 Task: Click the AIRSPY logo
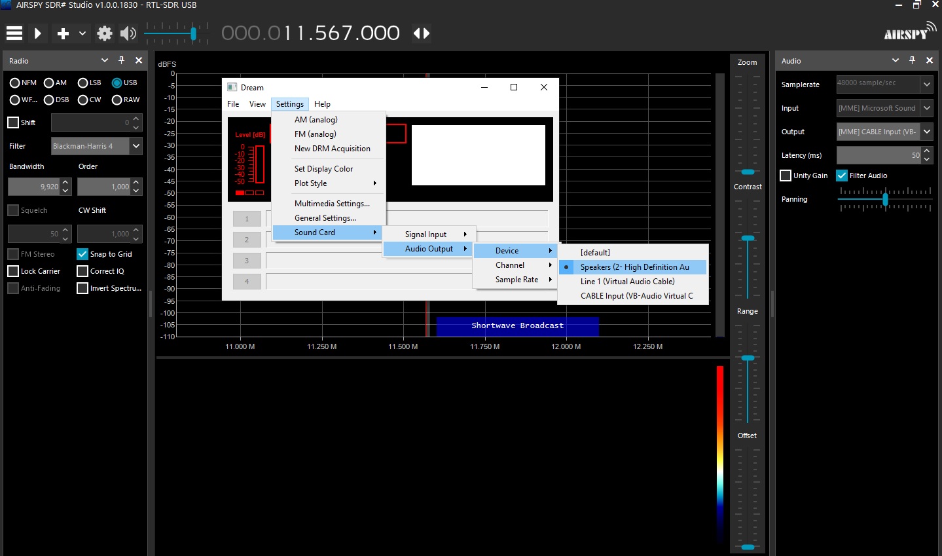[x=909, y=31]
